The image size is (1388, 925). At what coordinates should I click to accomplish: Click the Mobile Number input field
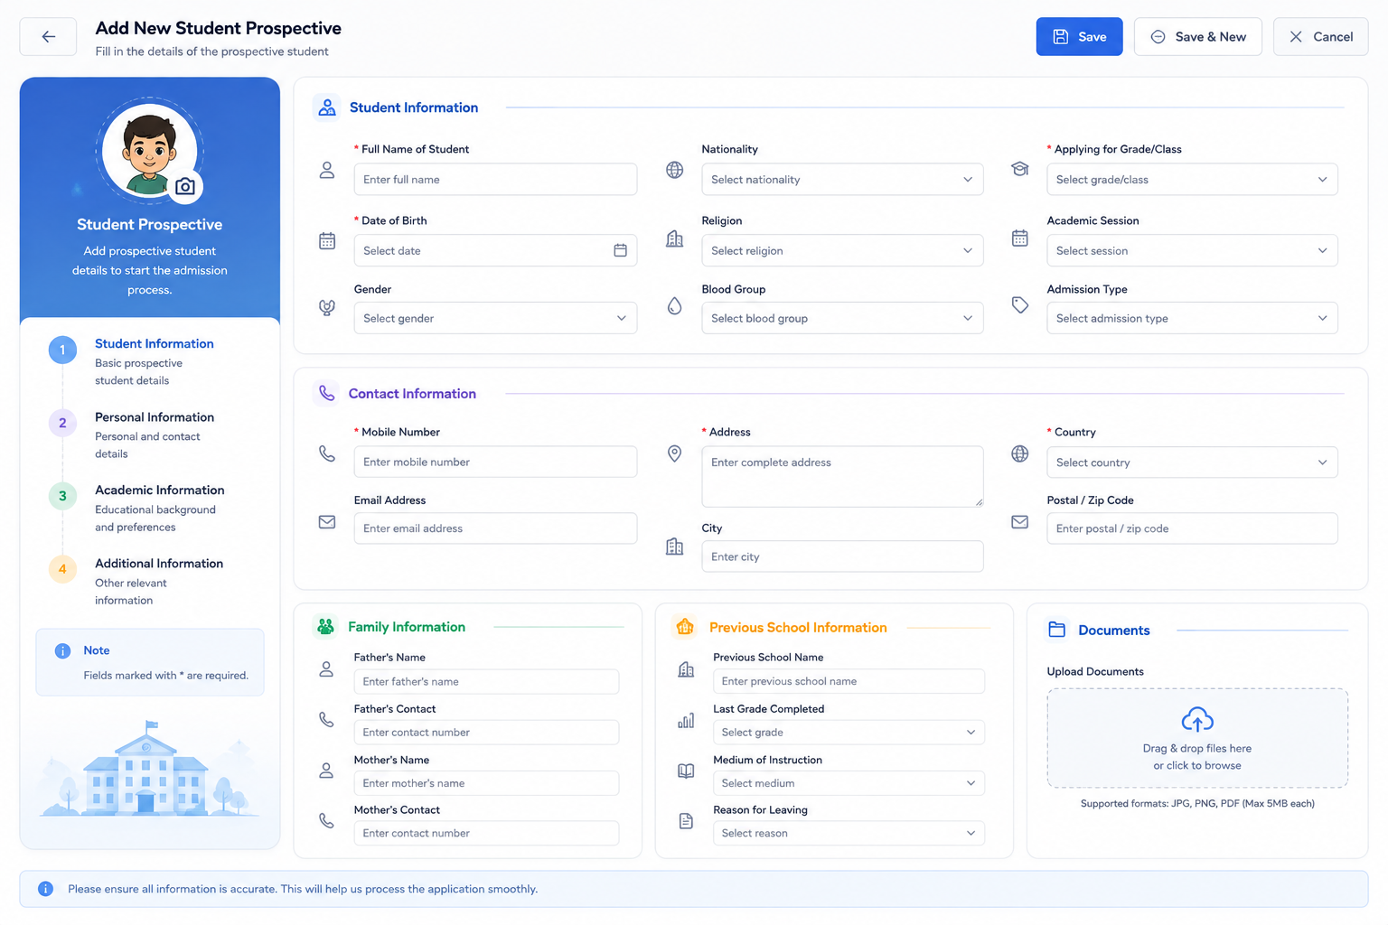[495, 462]
